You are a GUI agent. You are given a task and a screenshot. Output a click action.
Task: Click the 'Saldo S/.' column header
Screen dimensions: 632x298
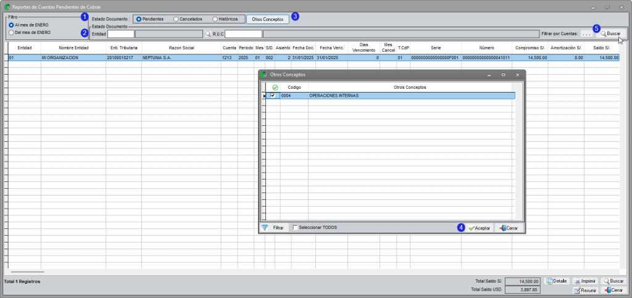pyautogui.click(x=602, y=48)
